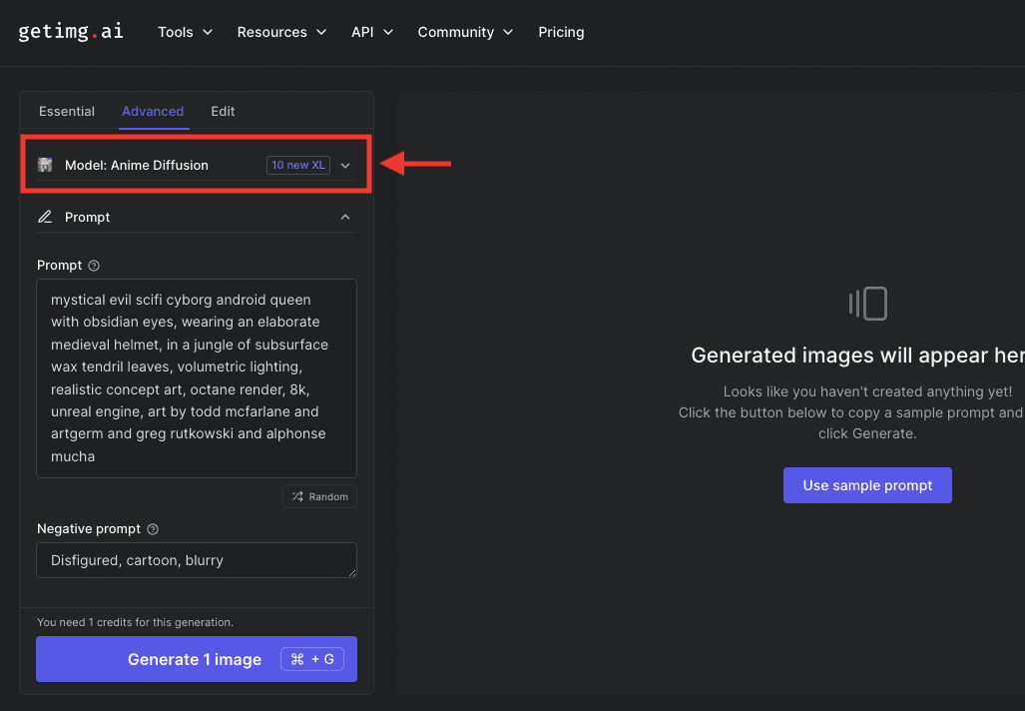
Task: Open the Tools dropdown menu
Action: coord(185,32)
